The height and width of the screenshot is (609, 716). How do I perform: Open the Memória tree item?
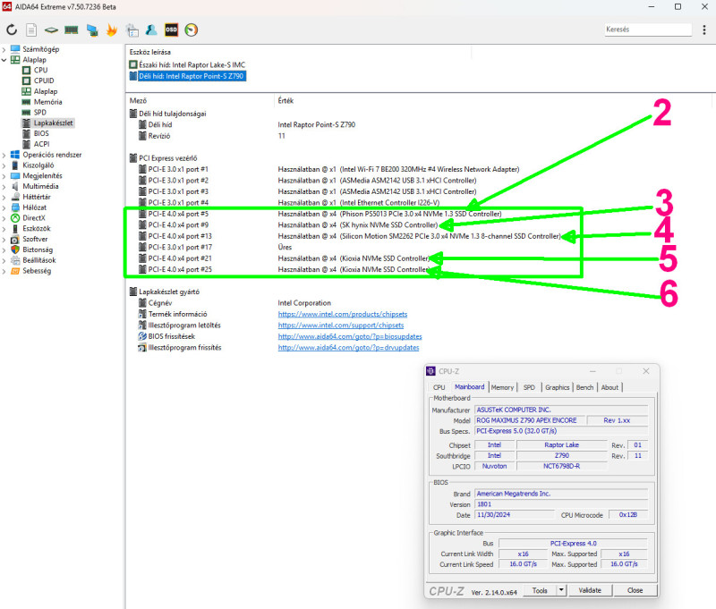pos(48,102)
